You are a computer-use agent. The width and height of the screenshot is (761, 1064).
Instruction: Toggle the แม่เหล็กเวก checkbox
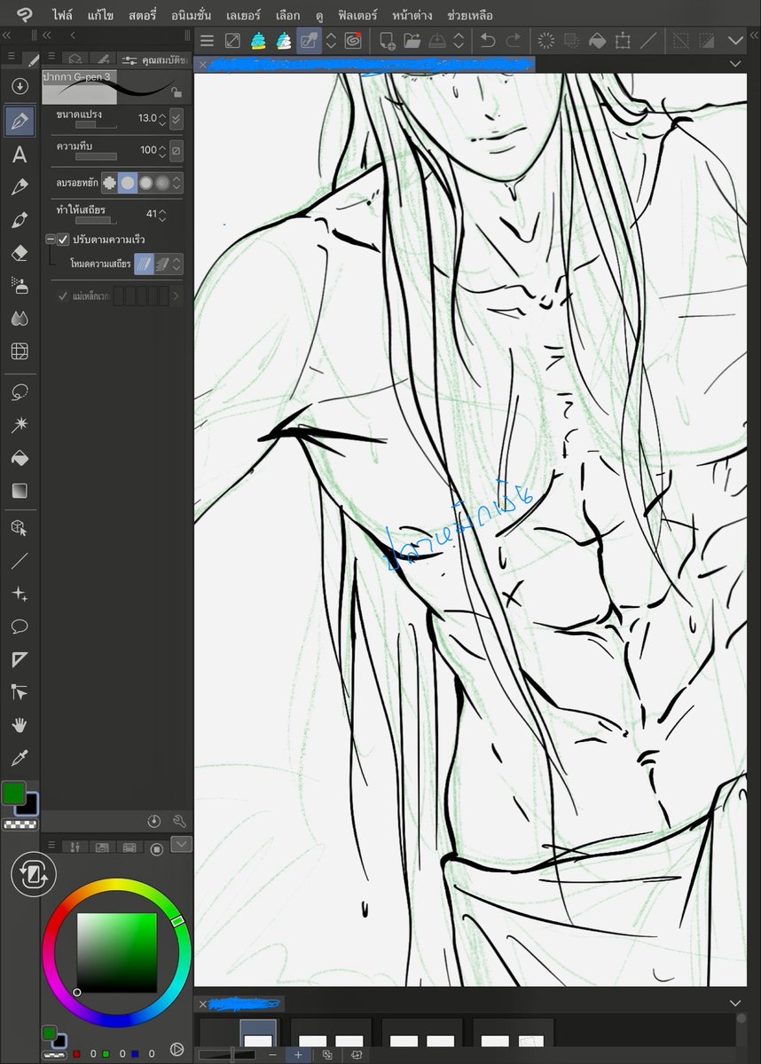tap(63, 296)
